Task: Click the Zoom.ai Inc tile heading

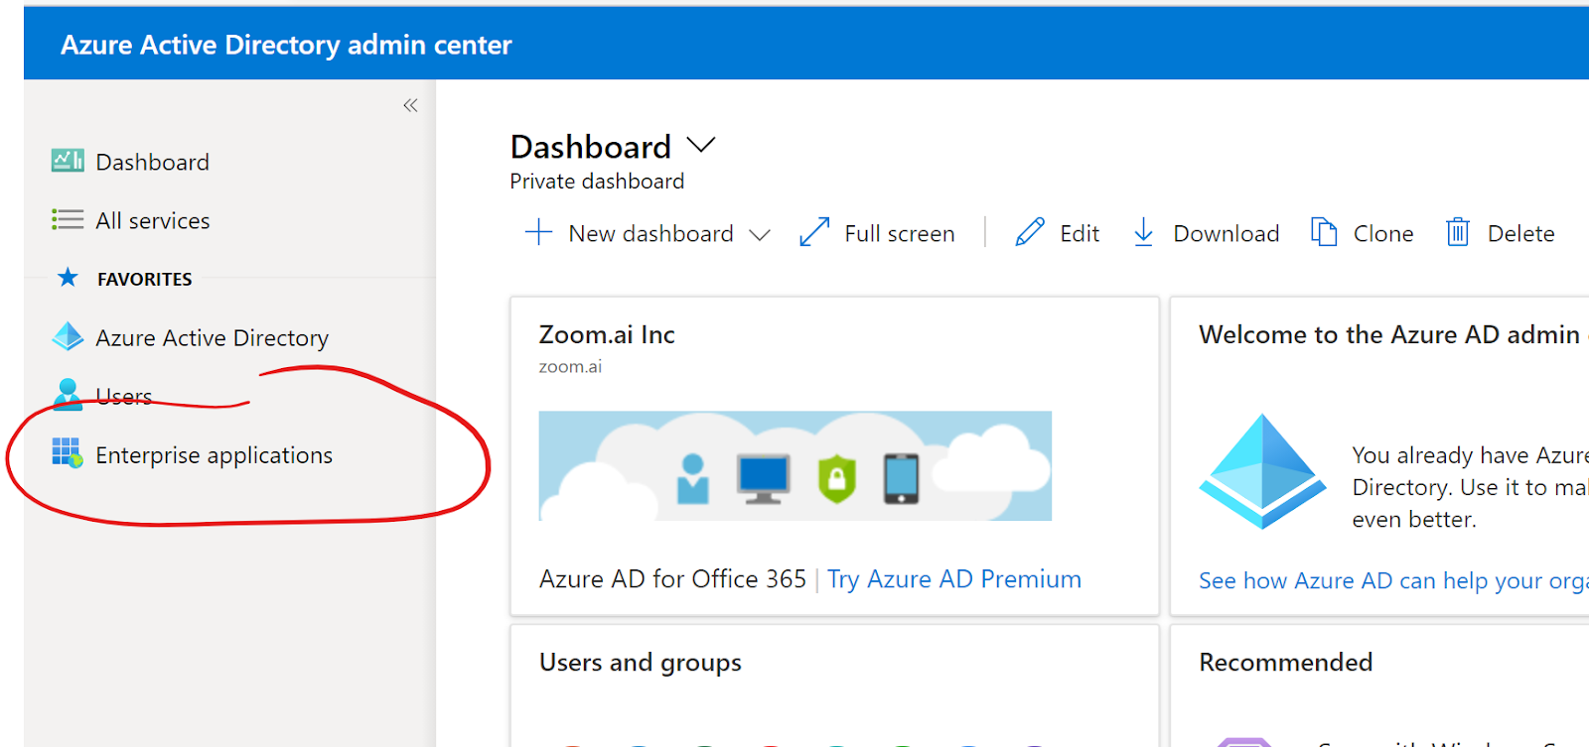Action: point(607,334)
